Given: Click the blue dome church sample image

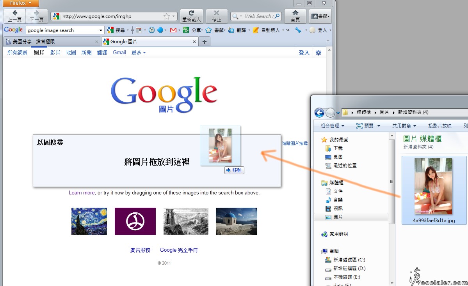Looking at the screenshot, I should (x=237, y=221).
